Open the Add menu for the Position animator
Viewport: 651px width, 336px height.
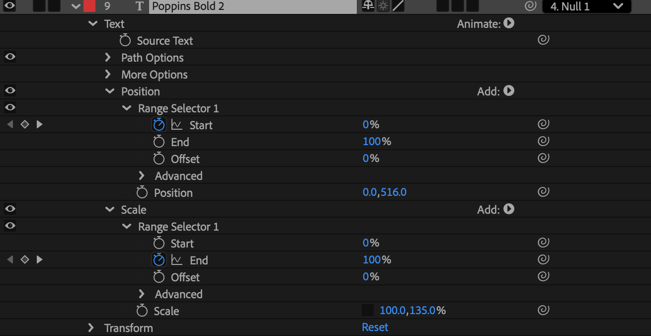(x=509, y=91)
